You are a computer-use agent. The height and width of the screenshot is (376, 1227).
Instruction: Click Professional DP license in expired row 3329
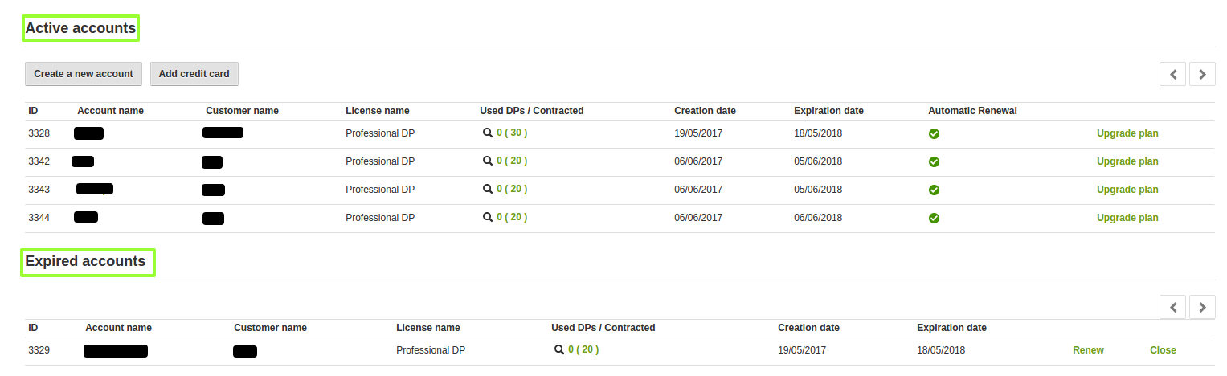[x=431, y=350]
